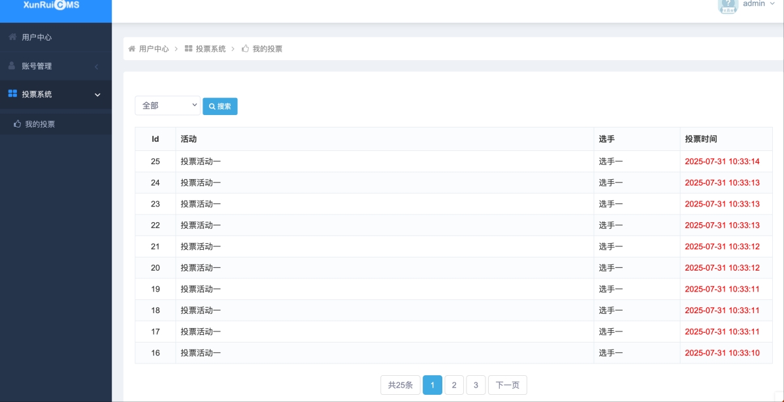Go to page 2
Viewport: 784px width, 402px height.
click(x=454, y=385)
